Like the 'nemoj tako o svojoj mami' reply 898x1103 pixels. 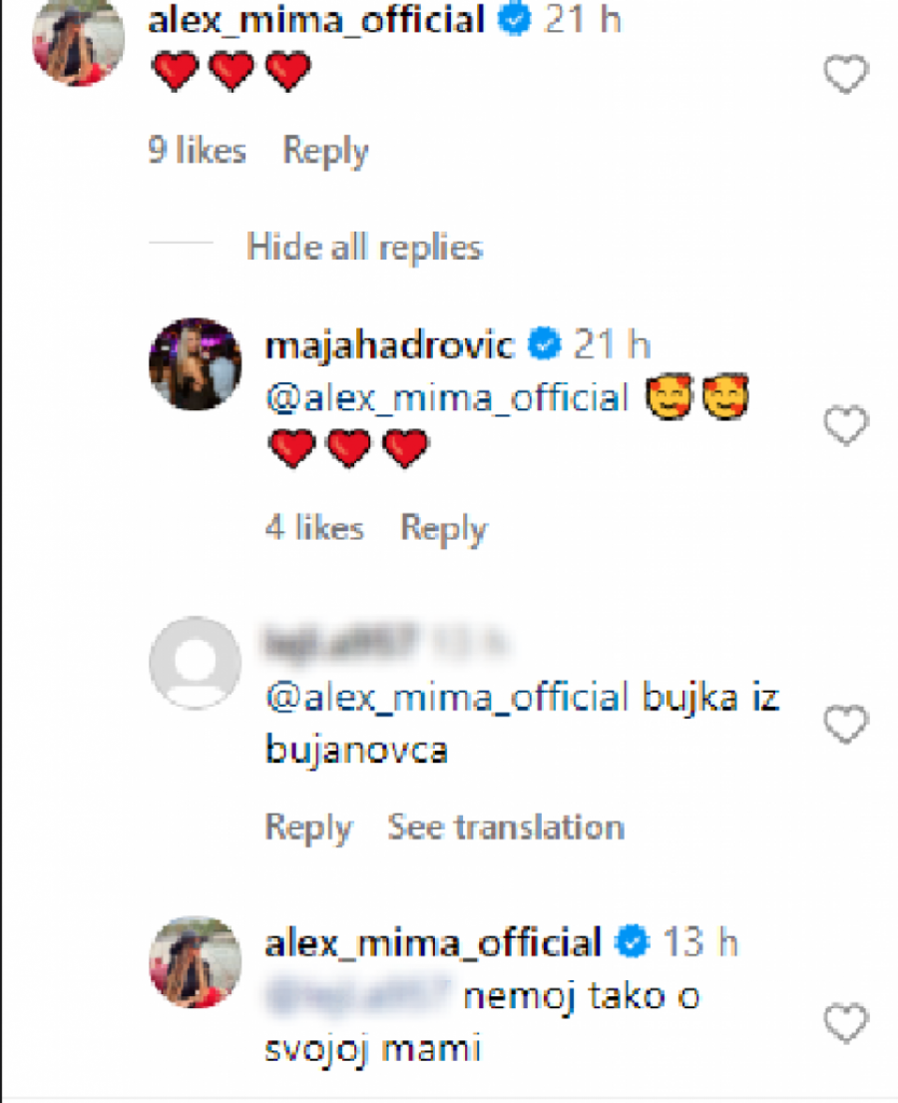tap(846, 1023)
